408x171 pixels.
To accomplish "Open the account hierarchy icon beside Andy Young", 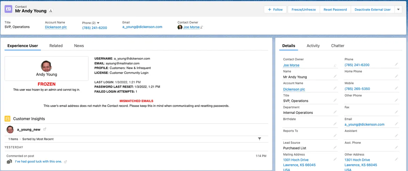I will tap(51, 11).
